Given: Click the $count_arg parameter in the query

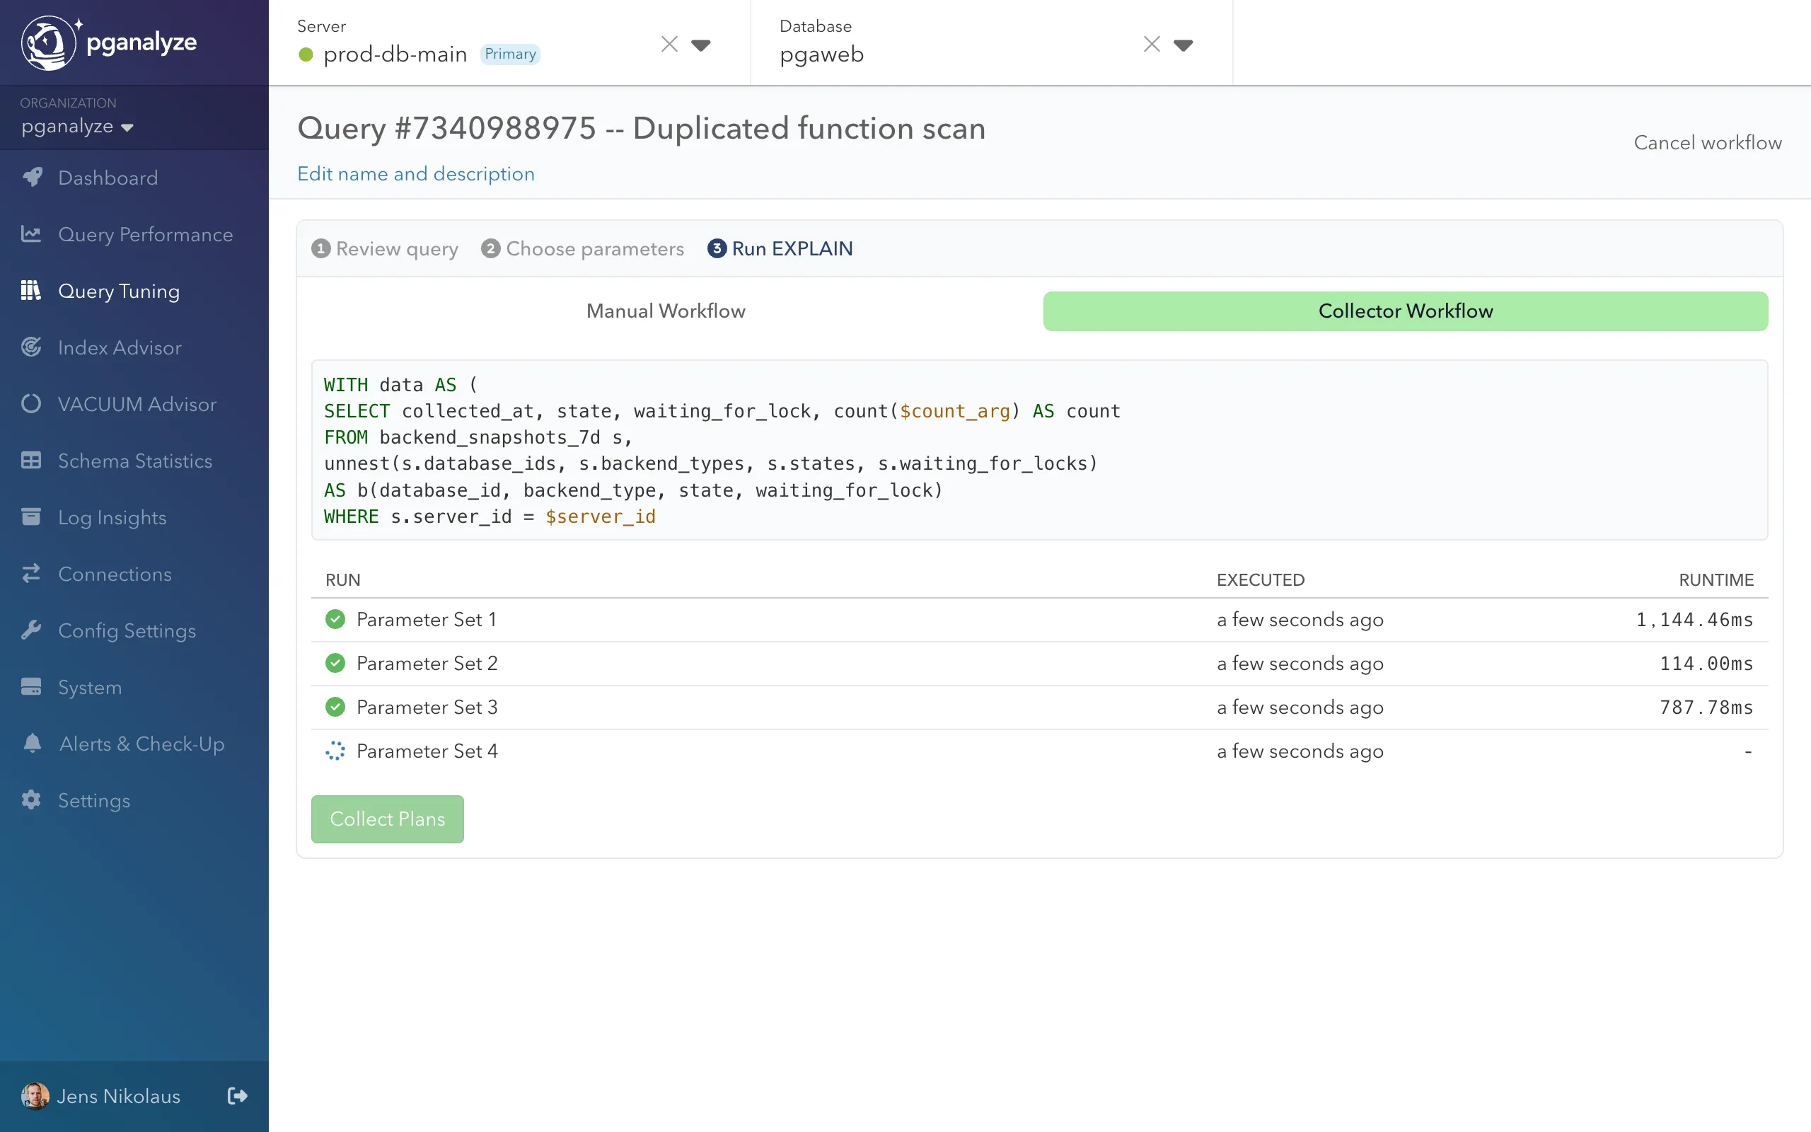Looking at the screenshot, I should [955, 411].
